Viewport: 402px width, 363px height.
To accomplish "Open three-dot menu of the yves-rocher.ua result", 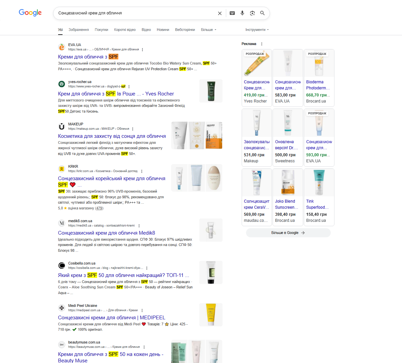I will pos(129,86).
